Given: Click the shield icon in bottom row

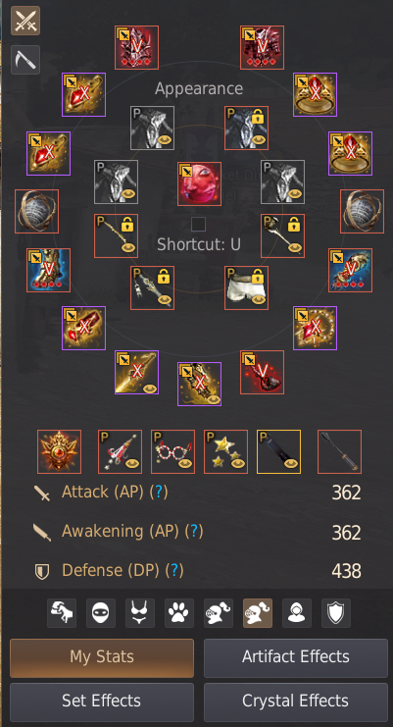Looking at the screenshot, I should coord(336,613).
